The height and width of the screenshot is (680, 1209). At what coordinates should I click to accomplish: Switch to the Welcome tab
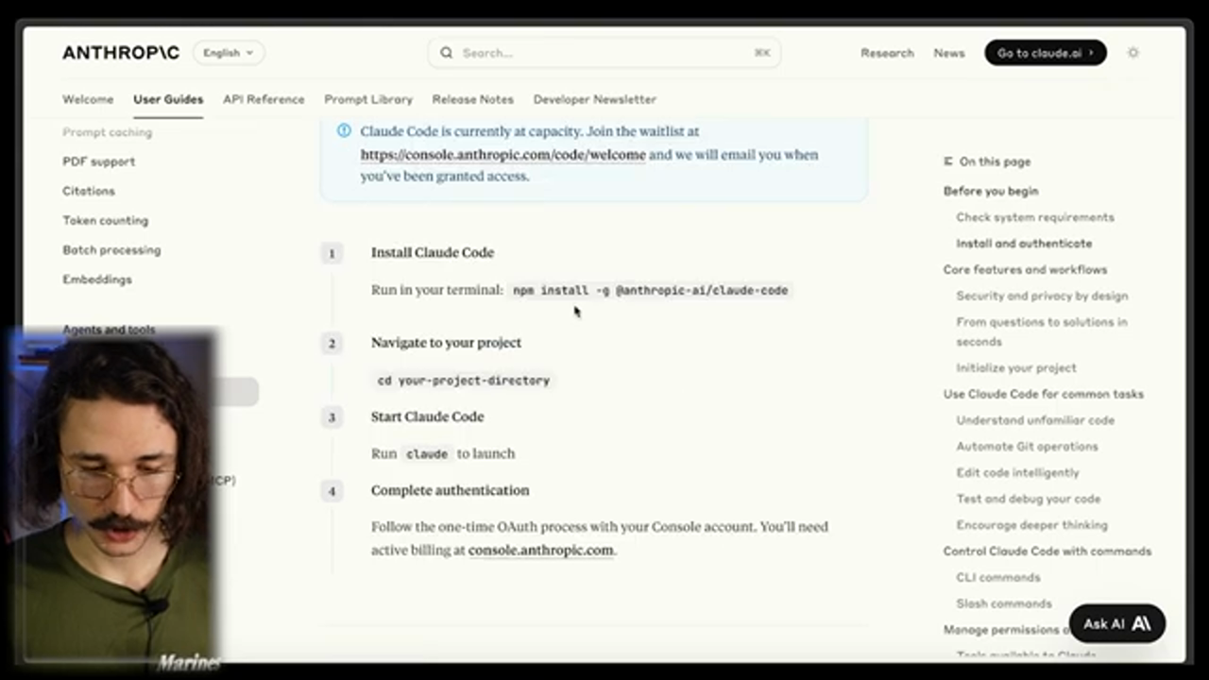pos(88,99)
